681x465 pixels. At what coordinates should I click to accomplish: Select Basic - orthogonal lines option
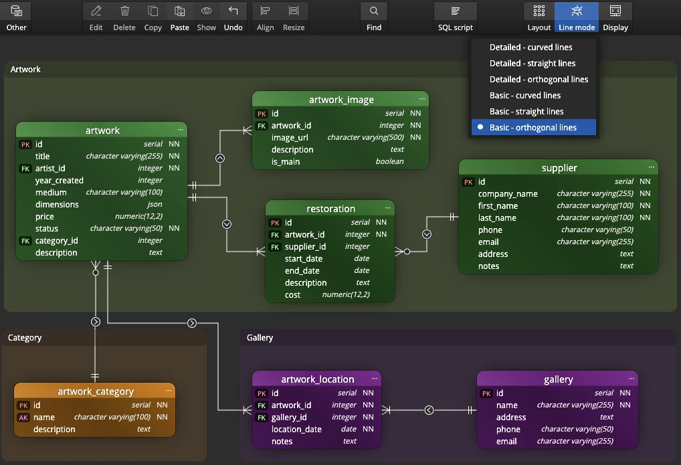(x=534, y=127)
